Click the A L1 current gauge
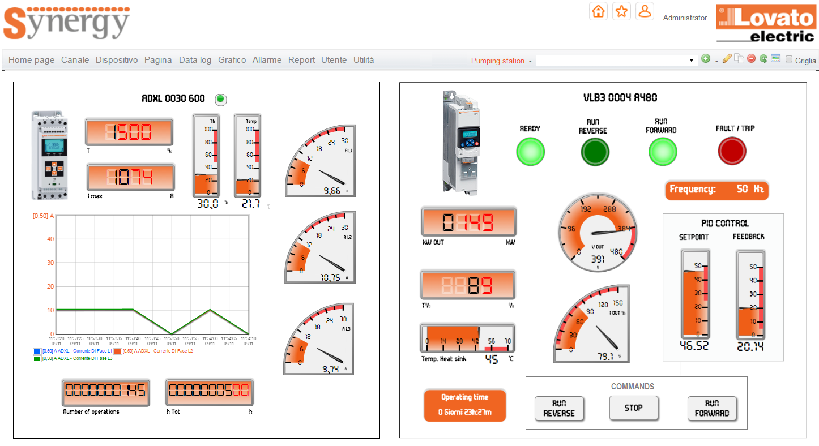The width and height of the screenshot is (819, 446). 320,161
